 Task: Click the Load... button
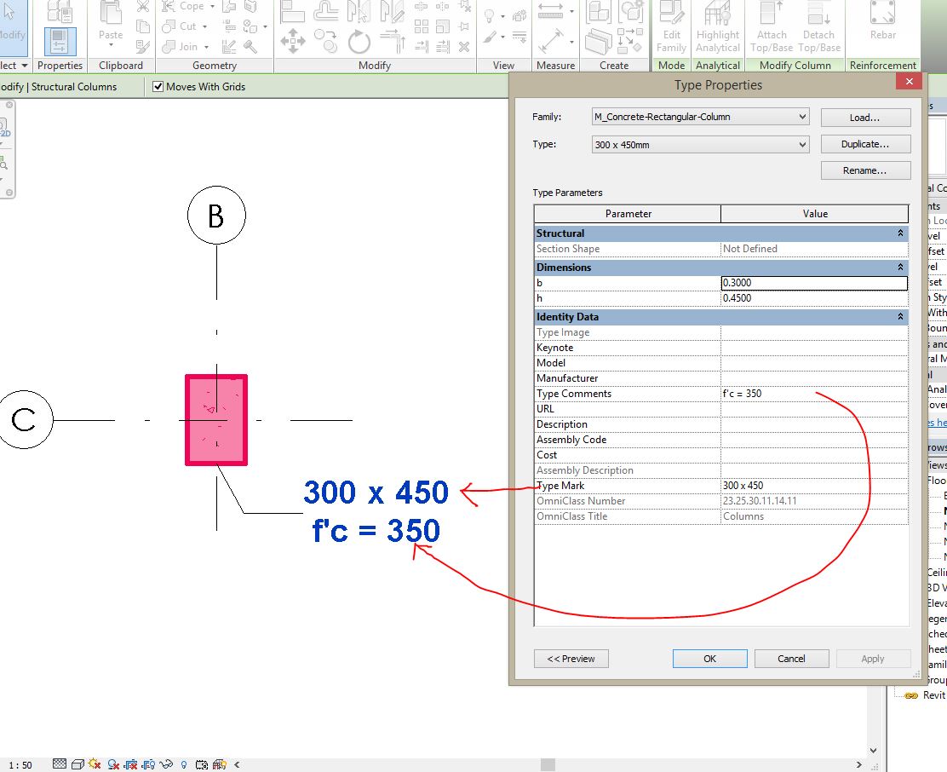coord(865,118)
